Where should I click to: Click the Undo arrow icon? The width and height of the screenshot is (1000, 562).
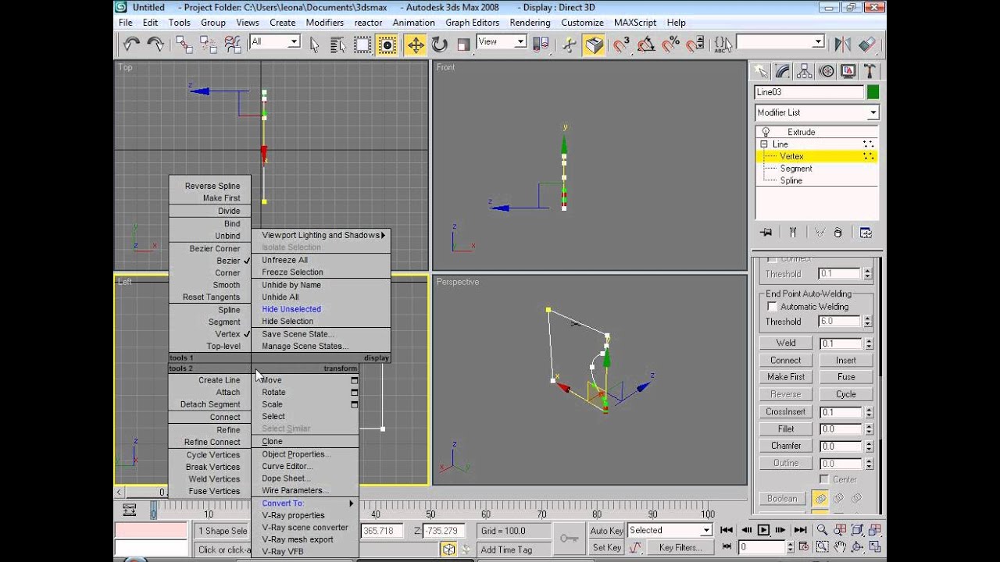131,44
